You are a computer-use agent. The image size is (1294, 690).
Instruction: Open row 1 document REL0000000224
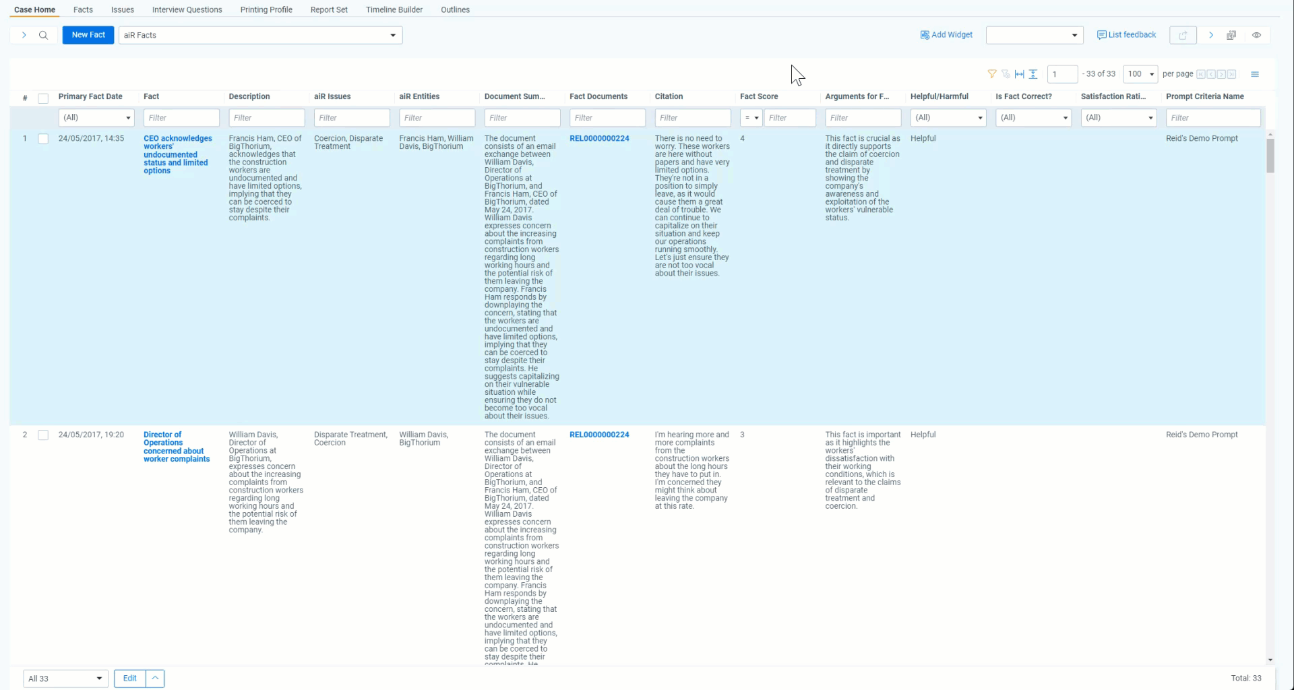pyautogui.click(x=599, y=138)
